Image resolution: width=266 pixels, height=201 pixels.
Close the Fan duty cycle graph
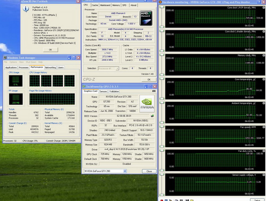coord(264,151)
